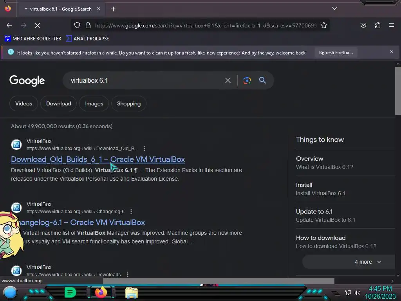Open the Start orb in taskbar
Image resolution: width=401 pixels, height=301 pixels.
click(x=10, y=293)
